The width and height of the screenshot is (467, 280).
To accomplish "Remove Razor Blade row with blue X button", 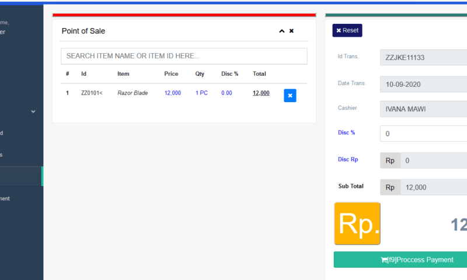I will pyautogui.click(x=290, y=95).
